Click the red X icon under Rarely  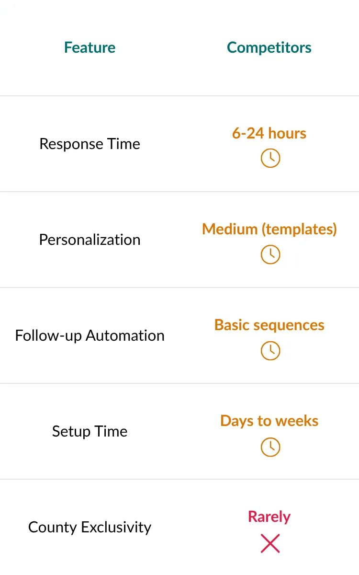point(270,544)
